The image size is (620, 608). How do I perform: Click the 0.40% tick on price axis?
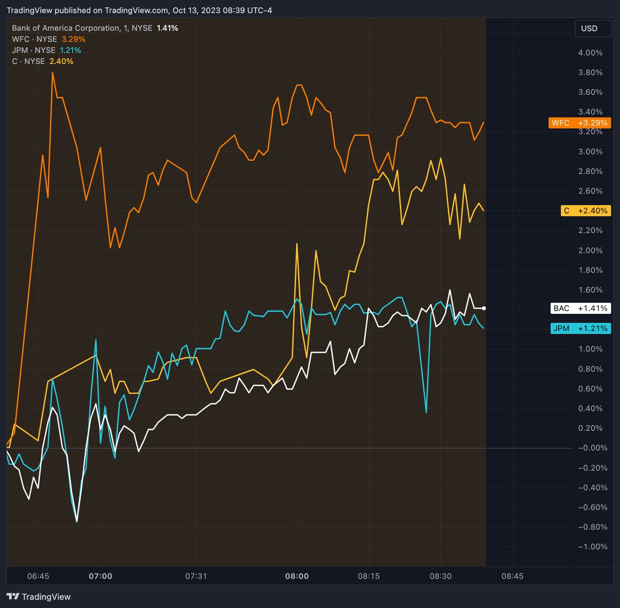click(590, 408)
